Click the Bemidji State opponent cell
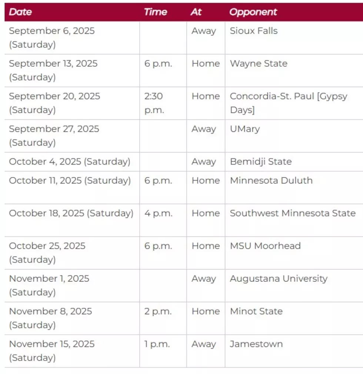The height and width of the screenshot is (374, 363). (294, 162)
